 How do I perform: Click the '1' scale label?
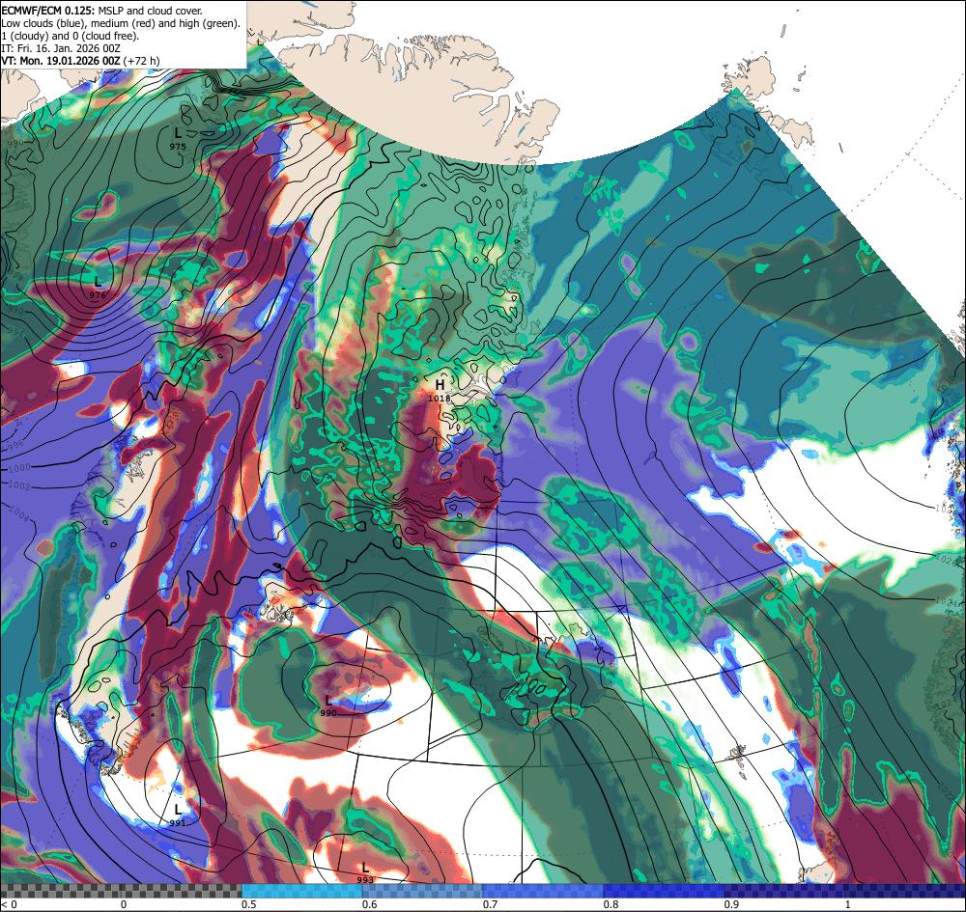click(x=848, y=904)
